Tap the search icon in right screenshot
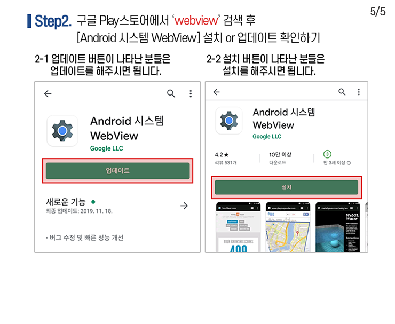 [342, 92]
